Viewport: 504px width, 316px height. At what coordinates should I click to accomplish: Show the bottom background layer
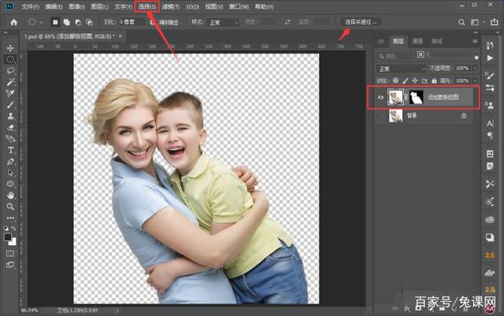click(x=380, y=116)
